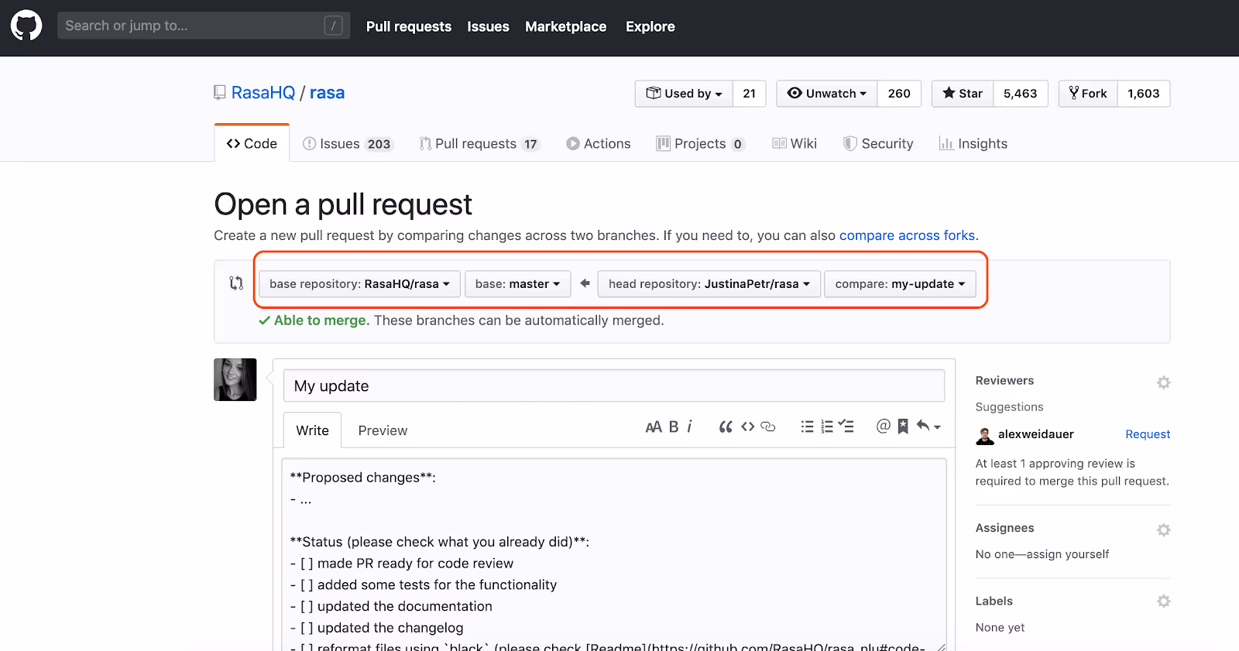This screenshot has width=1239, height=651.
Task: Switch to the Code tab
Action: 252,143
